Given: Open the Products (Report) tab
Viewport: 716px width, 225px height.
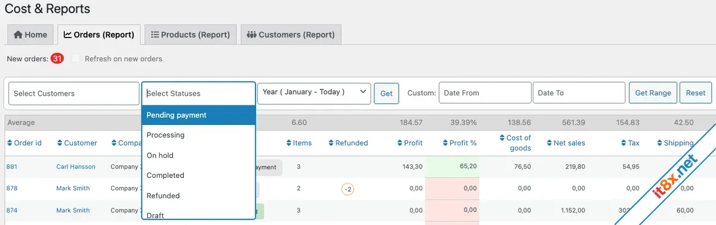Looking at the screenshot, I should [191, 35].
